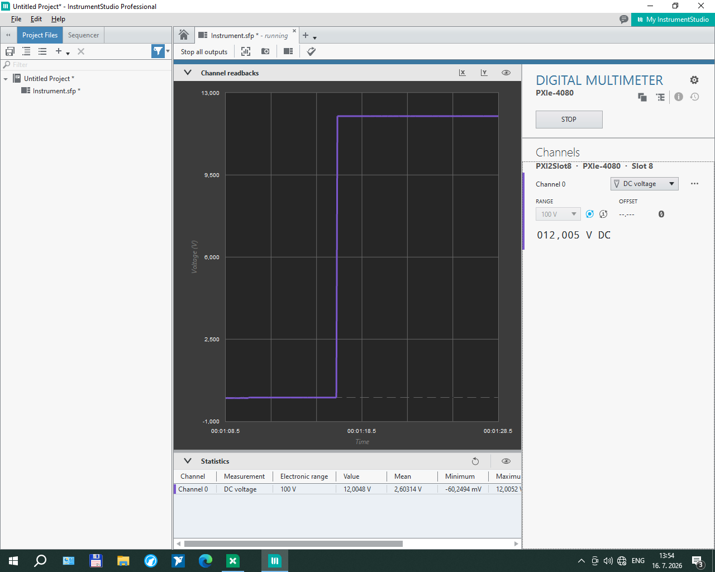This screenshot has width=715, height=572.
Task: Collapse the Statistics section
Action: click(x=188, y=461)
